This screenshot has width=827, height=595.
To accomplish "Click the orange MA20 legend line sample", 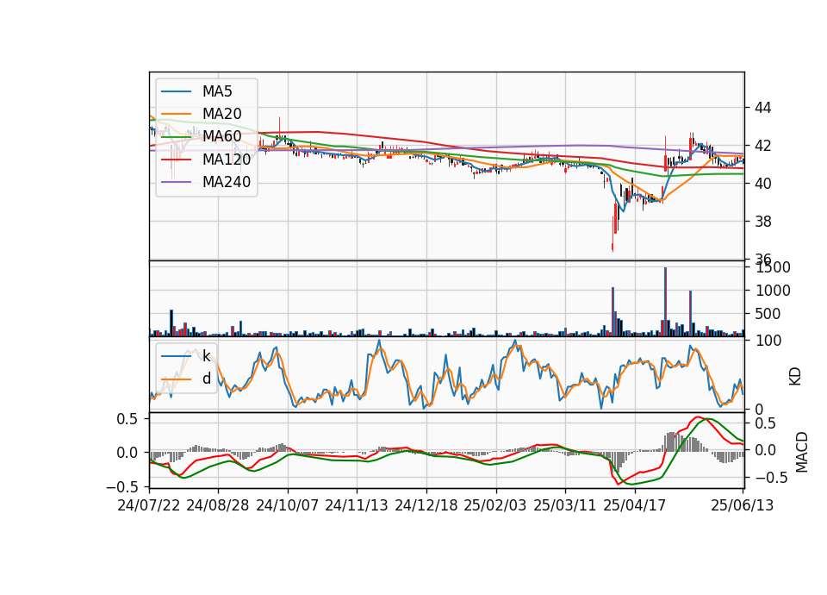I will pyautogui.click(x=176, y=114).
